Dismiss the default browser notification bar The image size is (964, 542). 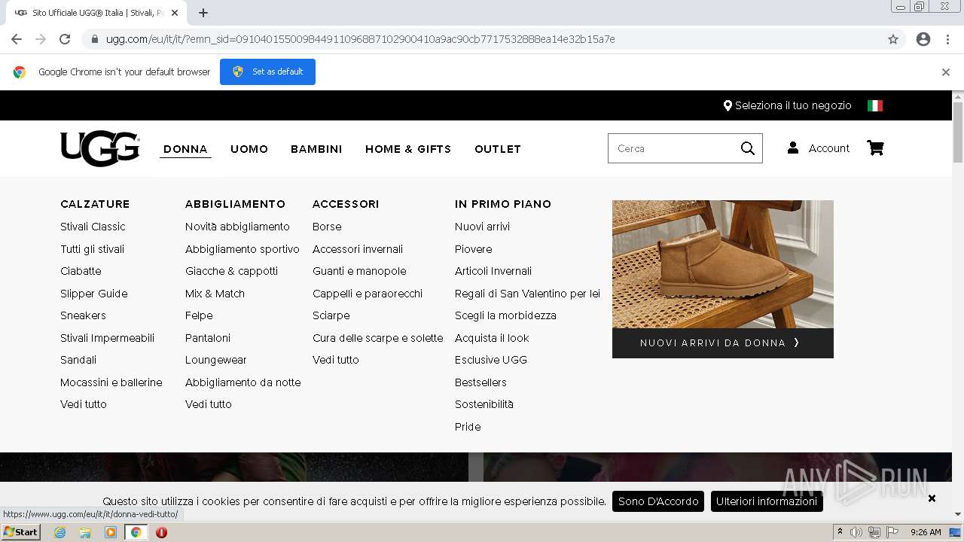point(946,72)
